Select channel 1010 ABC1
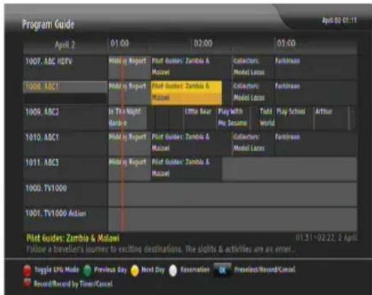The height and width of the screenshot is (295, 372). click(66, 143)
